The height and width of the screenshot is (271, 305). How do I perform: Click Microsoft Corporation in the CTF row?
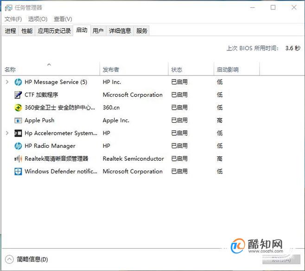click(x=133, y=95)
